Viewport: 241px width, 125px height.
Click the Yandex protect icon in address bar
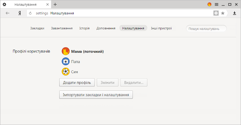pos(216,13)
